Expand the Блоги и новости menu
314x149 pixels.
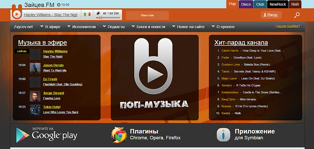149,27
